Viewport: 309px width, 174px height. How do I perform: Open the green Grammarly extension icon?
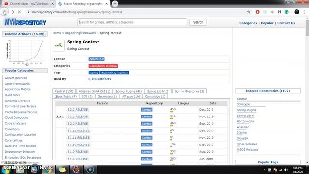[x=286, y=12]
